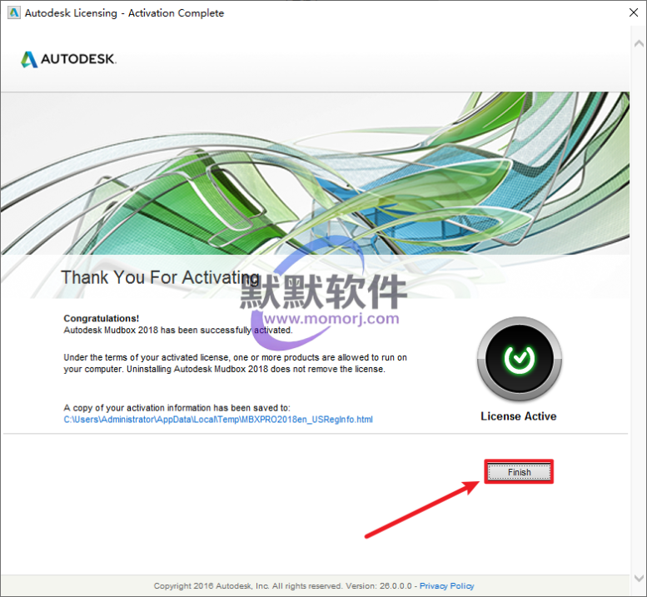Click the Autodesk logo in the header
This screenshot has height=597, width=647.
pos(68,59)
